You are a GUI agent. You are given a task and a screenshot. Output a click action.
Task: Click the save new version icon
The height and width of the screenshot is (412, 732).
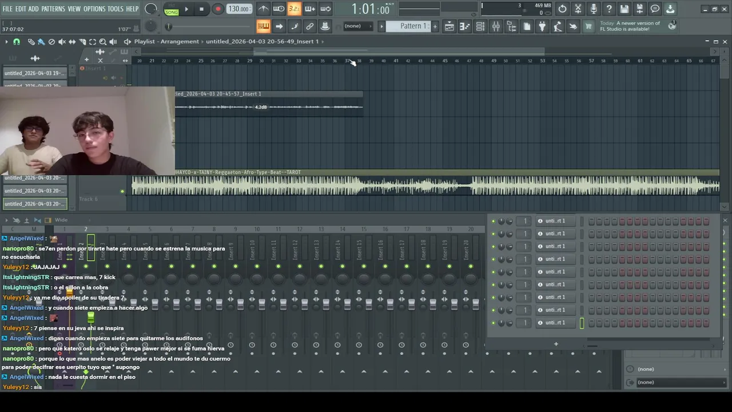point(640,9)
